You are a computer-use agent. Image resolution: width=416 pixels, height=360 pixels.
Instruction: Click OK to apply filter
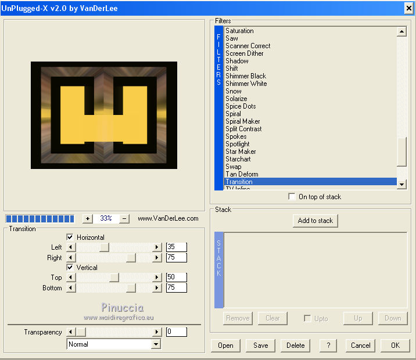395,345
